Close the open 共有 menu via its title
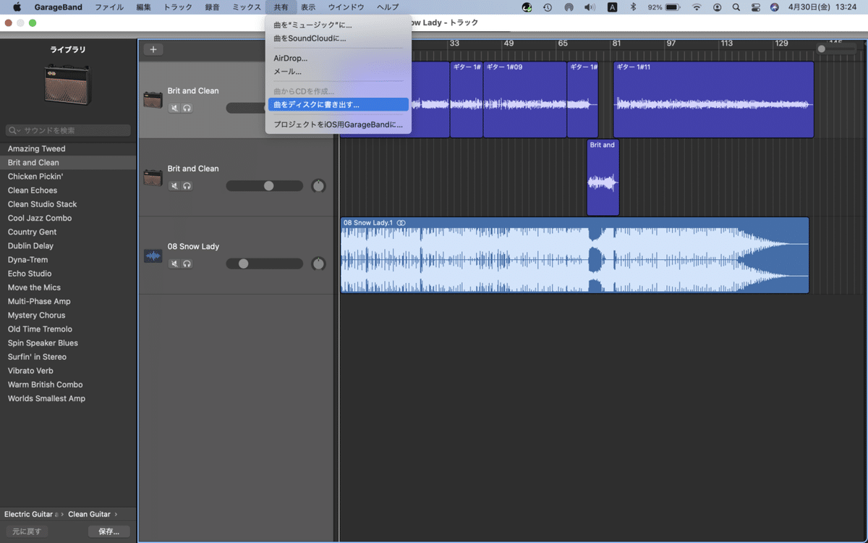The width and height of the screenshot is (868, 543). tap(281, 7)
